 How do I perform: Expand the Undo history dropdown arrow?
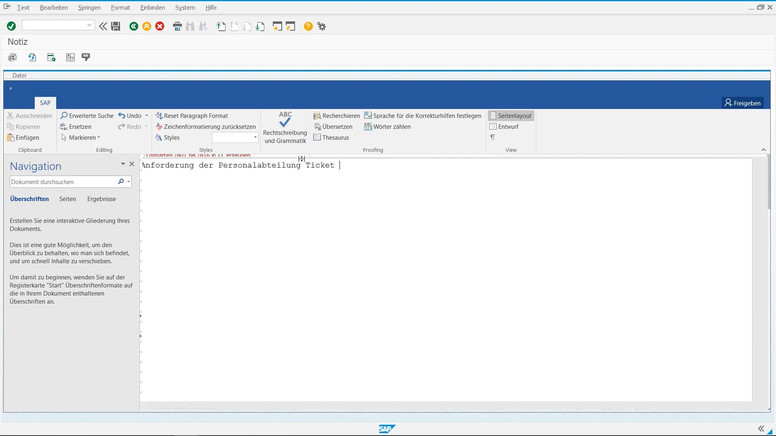point(147,116)
